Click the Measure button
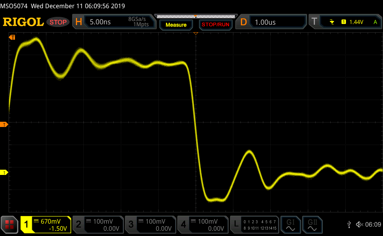Viewport: 383px width, 236px height. pyautogui.click(x=176, y=25)
